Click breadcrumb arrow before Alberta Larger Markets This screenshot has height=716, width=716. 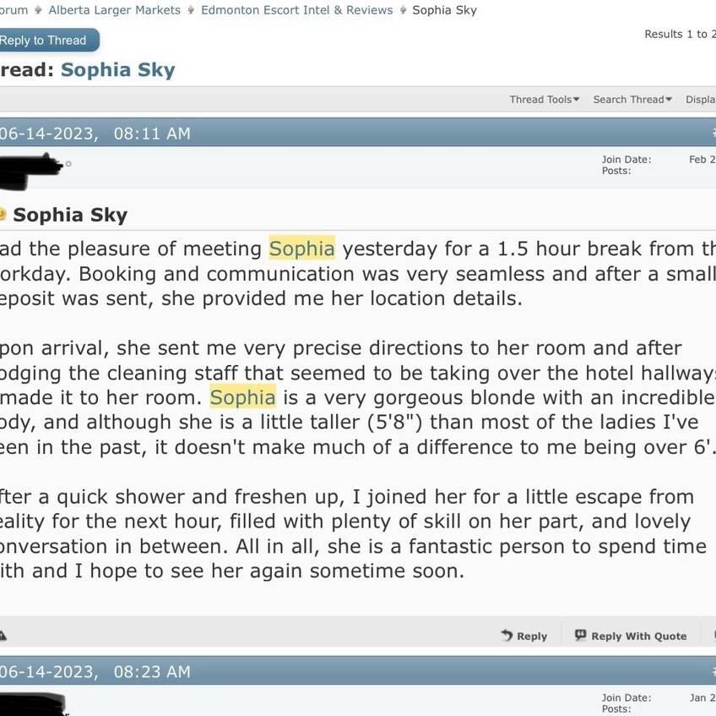[x=39, y=10]
